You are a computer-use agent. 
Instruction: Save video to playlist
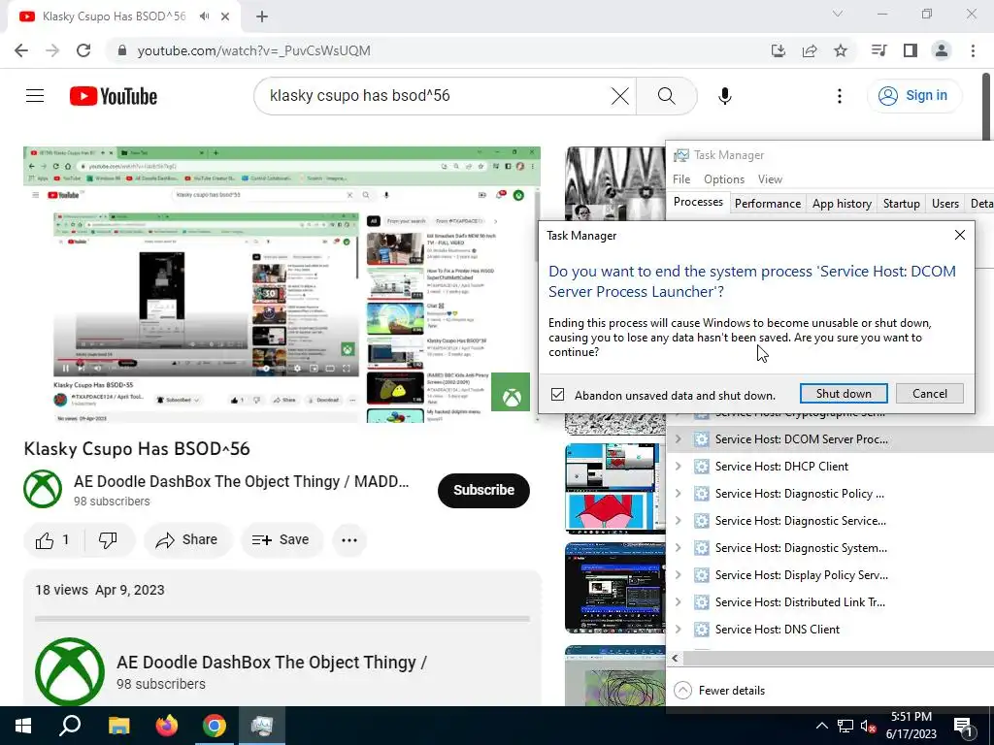pos(281,539)
